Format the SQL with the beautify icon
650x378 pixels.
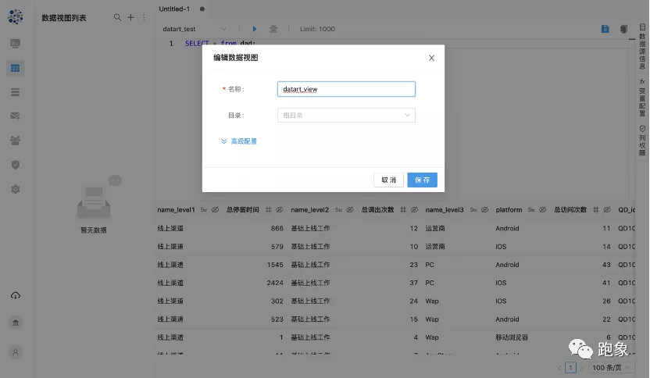(273, 29)
